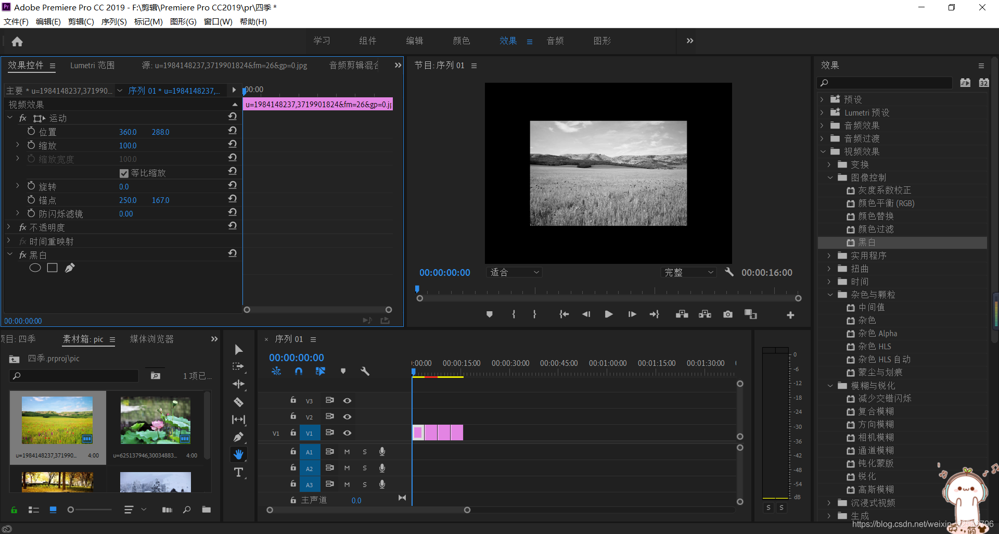
Task: Reset the 位置 position parameter
Action: [233, 130]
